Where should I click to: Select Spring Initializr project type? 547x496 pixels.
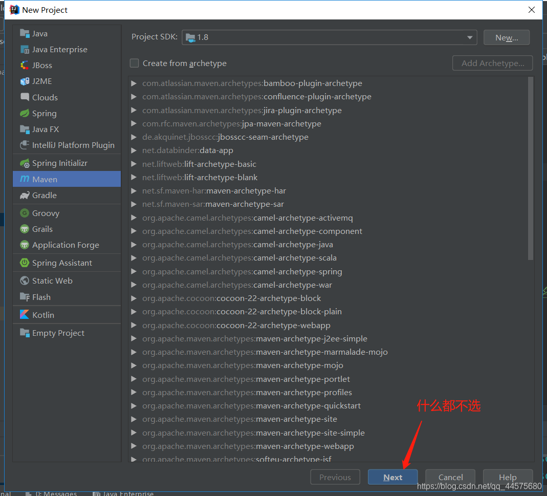[x=67, y=163]
